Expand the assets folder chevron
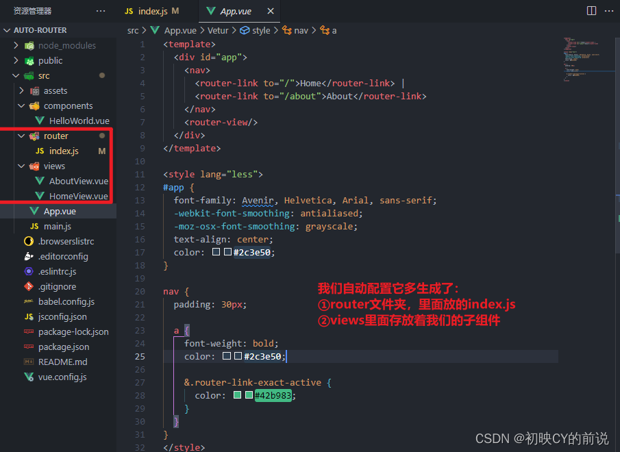 (21, 90)
